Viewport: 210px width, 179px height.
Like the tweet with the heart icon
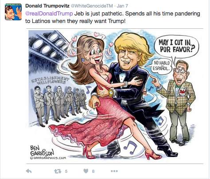click(x=86, y=171)
